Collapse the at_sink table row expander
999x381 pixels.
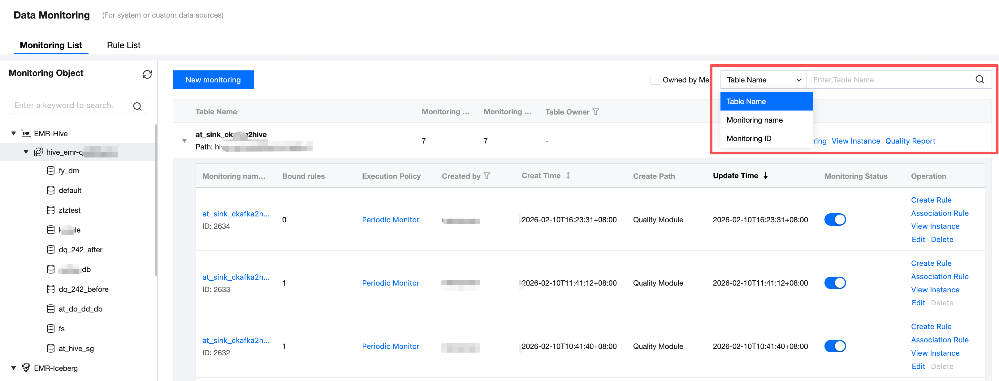(184, 141)
